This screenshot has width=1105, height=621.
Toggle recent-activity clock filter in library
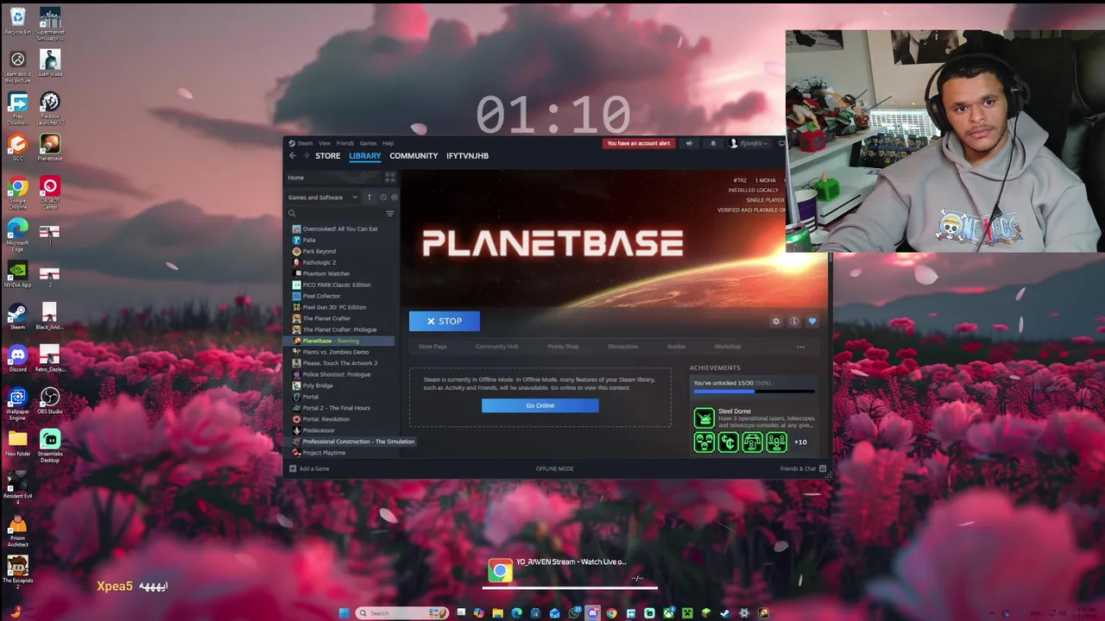(x=383, y=198)
